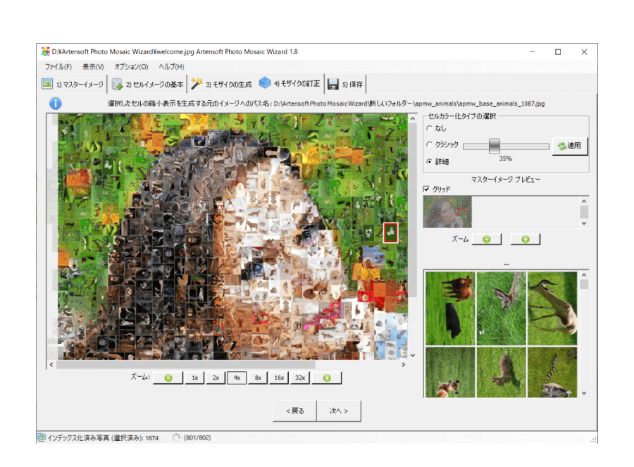Select the なし radio option
The image size is (634, 467).
(430, 129)
